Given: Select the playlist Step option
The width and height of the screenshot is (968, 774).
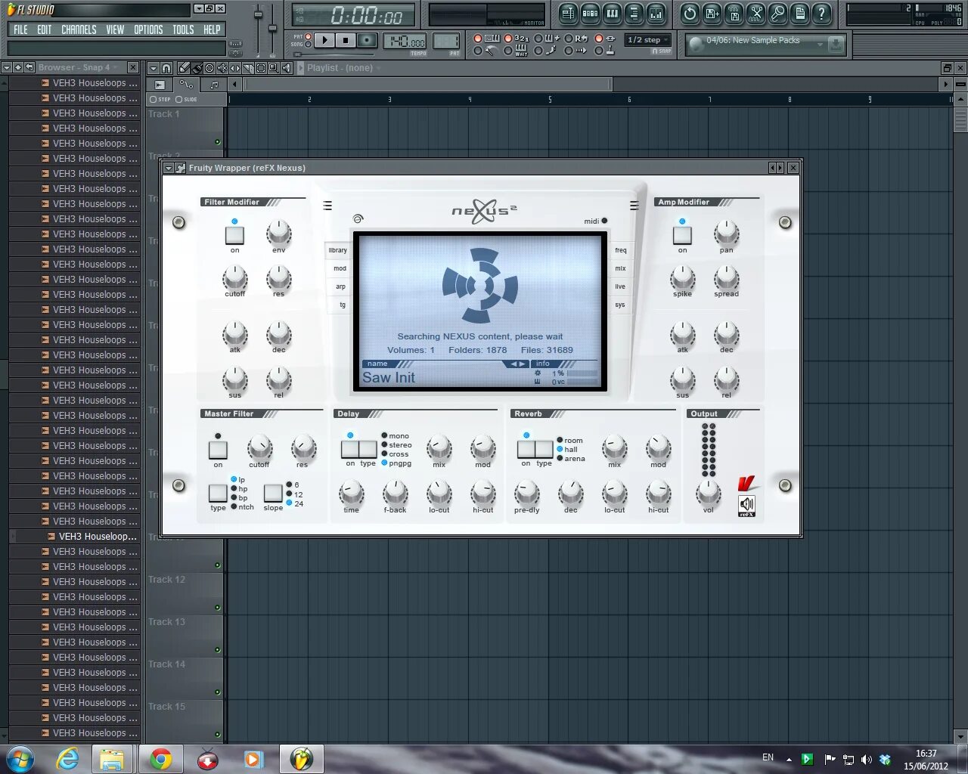Looking at the screenshot, I should 160,99.
